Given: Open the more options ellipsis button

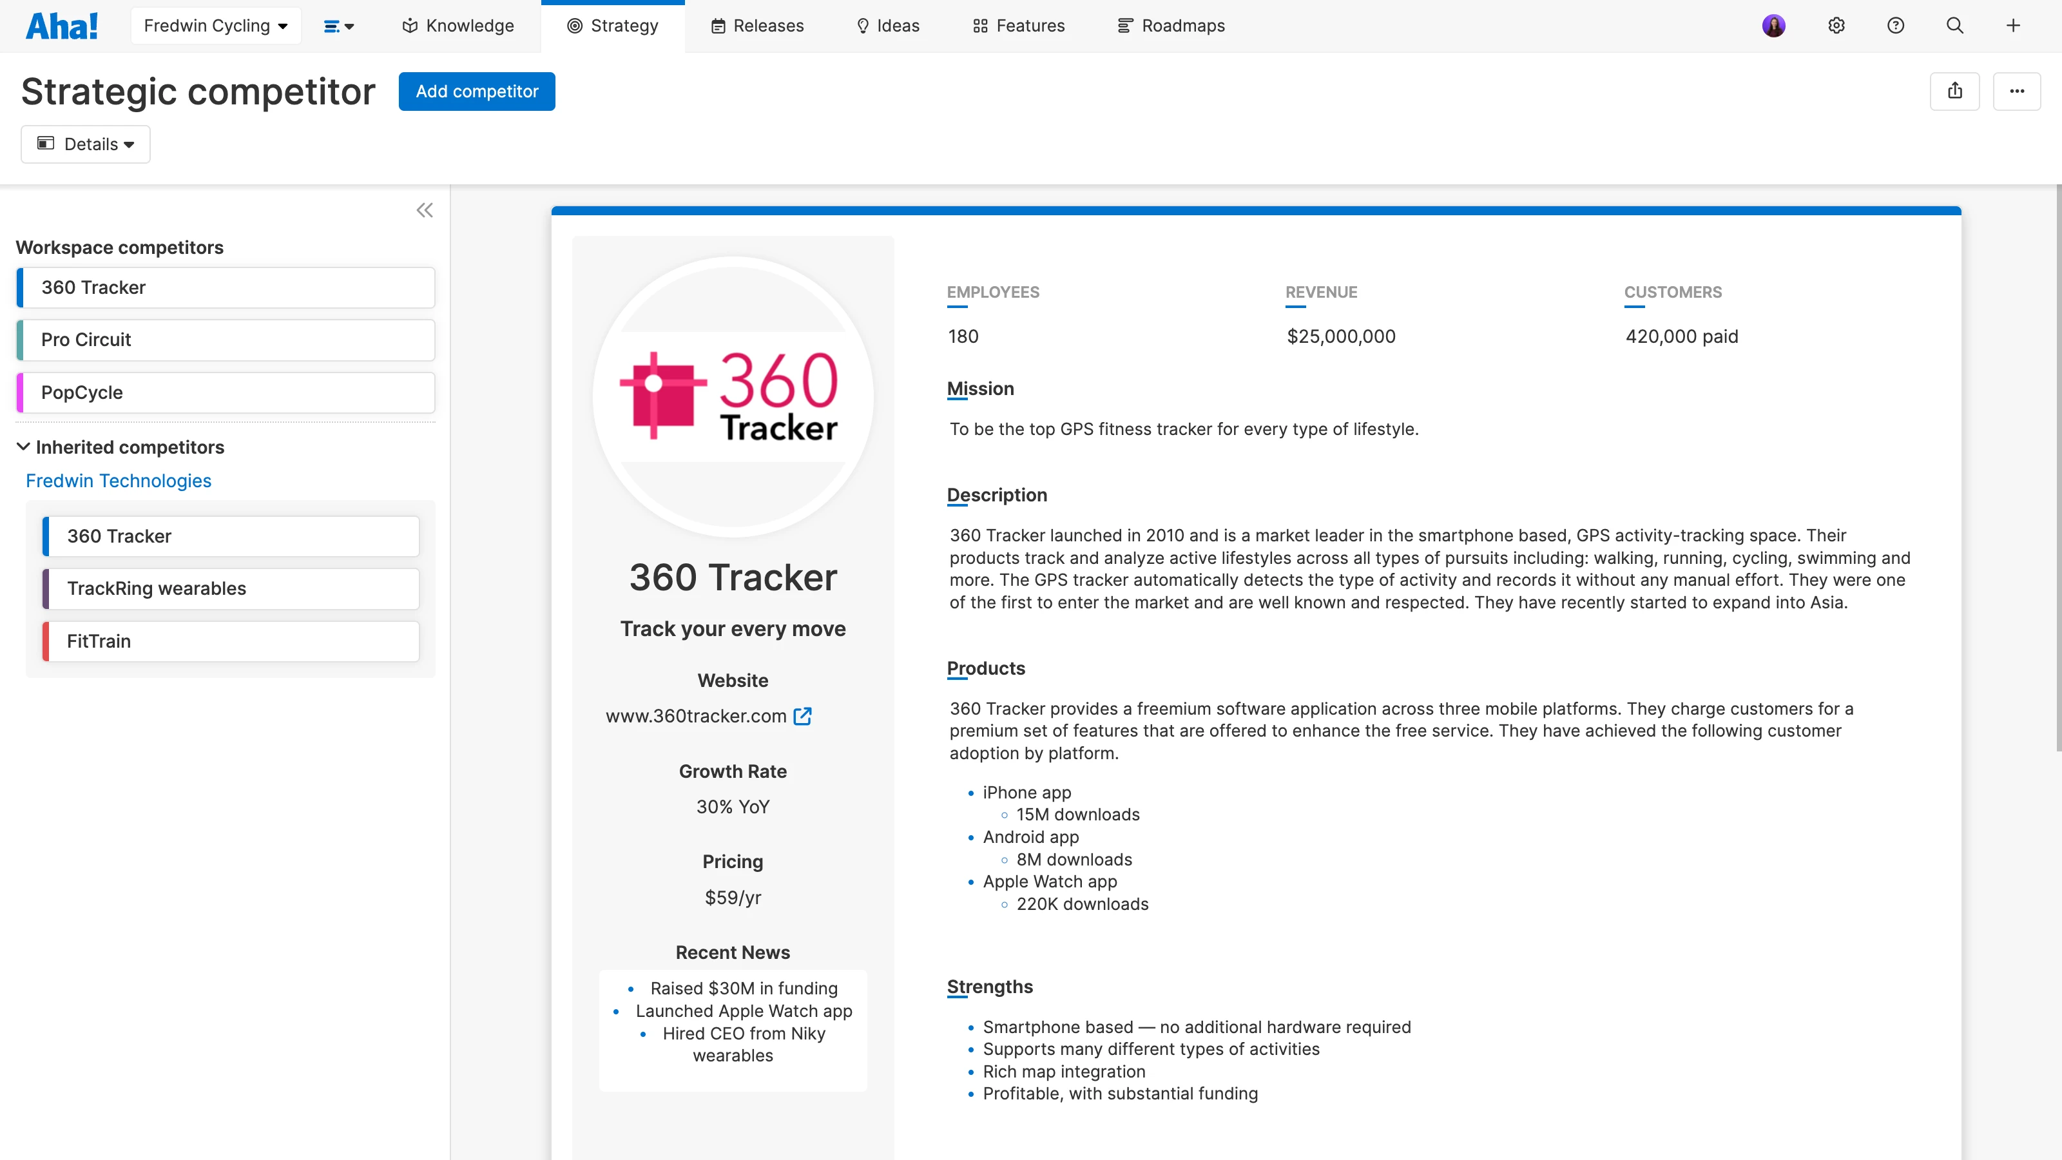Looking at the screenshot, I should click(2016, 92).
